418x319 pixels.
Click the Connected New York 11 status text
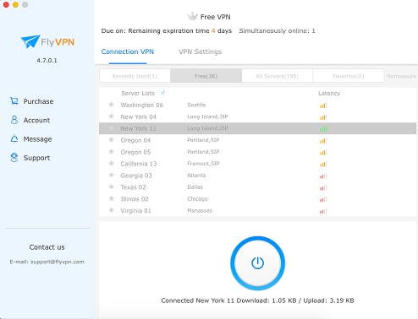coord(198,300)
